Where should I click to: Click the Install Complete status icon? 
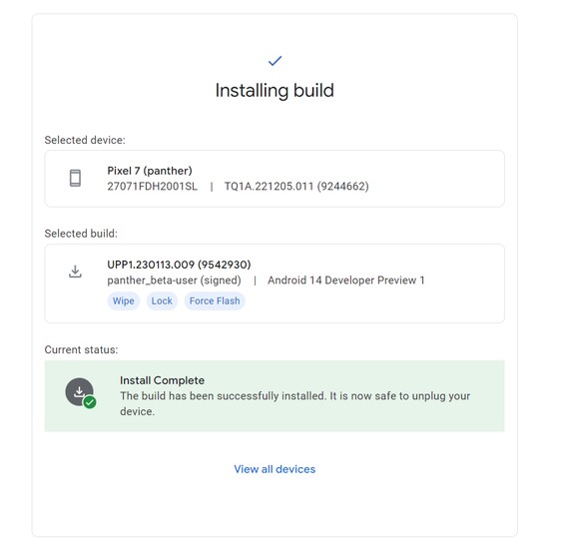coord(80,392)
